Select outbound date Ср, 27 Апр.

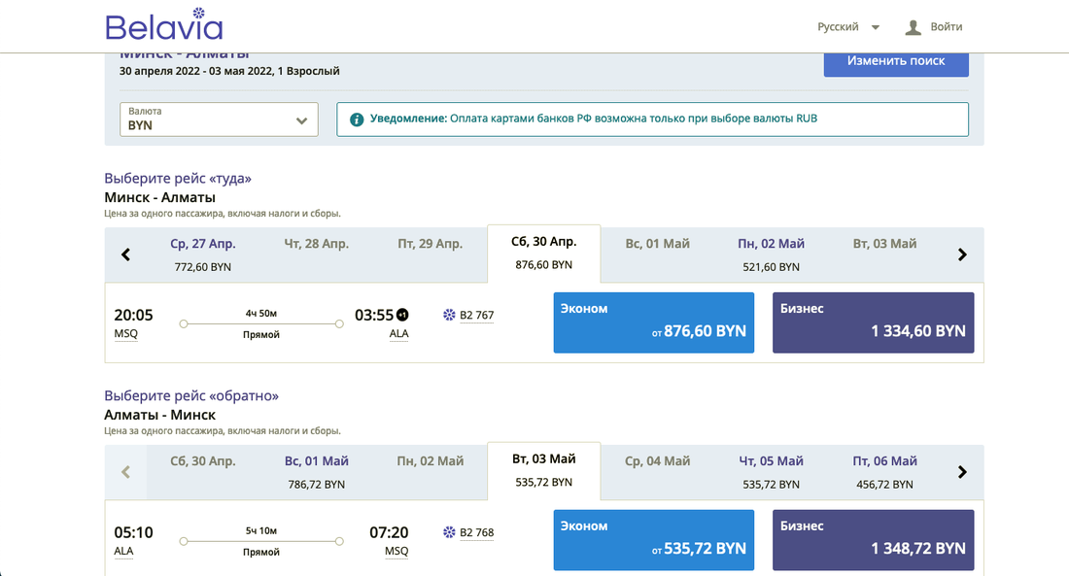click(203, 254)
